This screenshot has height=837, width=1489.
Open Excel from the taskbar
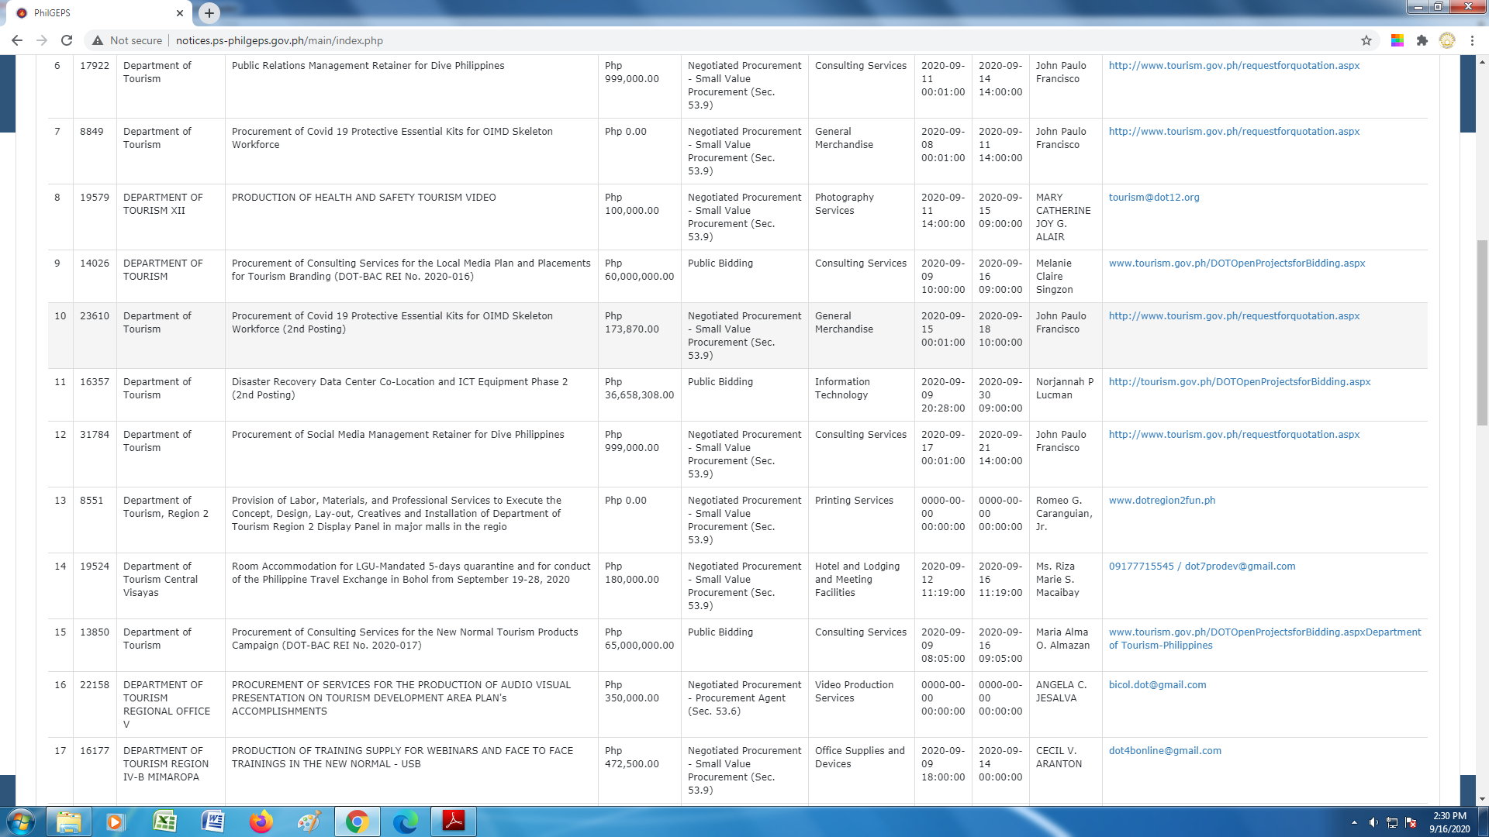[164, 821]
